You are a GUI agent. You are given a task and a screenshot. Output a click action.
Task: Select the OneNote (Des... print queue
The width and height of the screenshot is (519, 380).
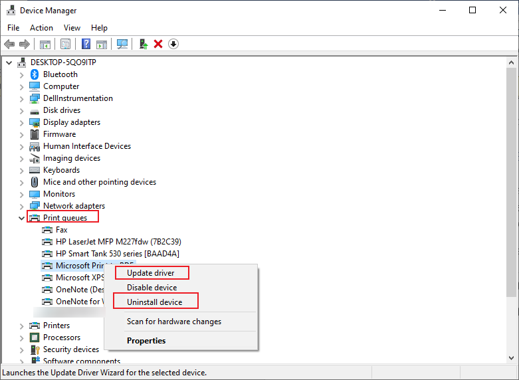click(80, 290)
